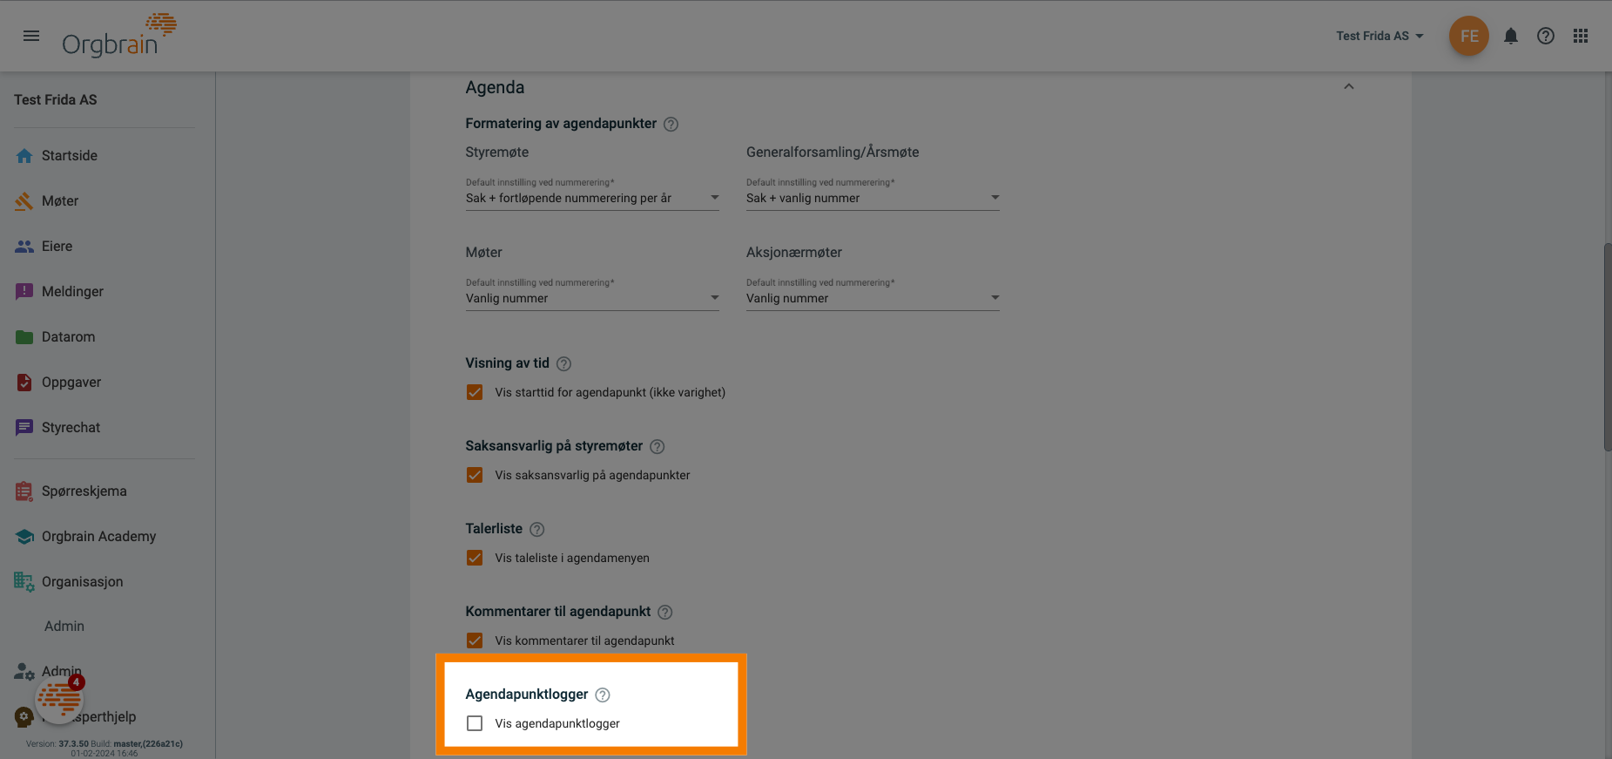Click the Eksperthjelp button
Image resolution: width=1612 pixels, height=759 pixels.
coord(91,716)
